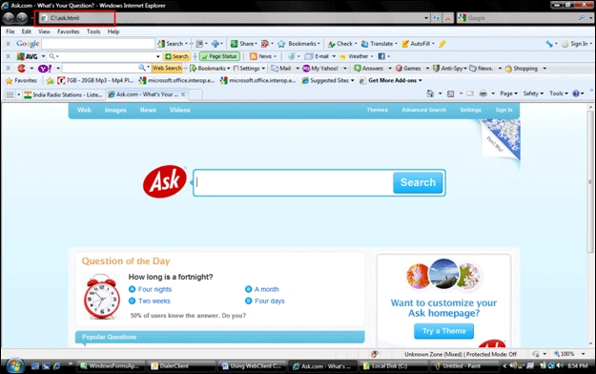Open the File menu
The image size is (596, 374).
tap(10, 31)
